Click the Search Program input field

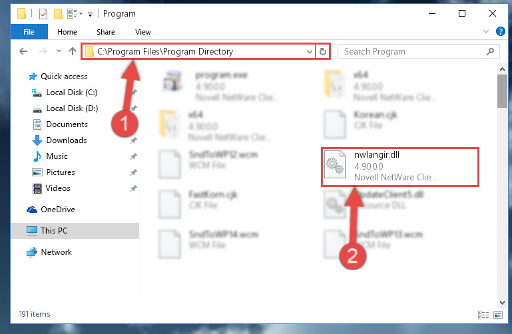pos(413,51)
